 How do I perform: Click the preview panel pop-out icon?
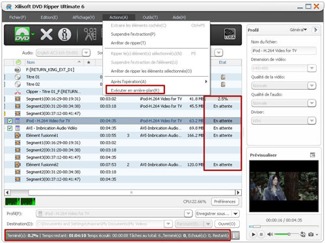[x=313, y=155]
